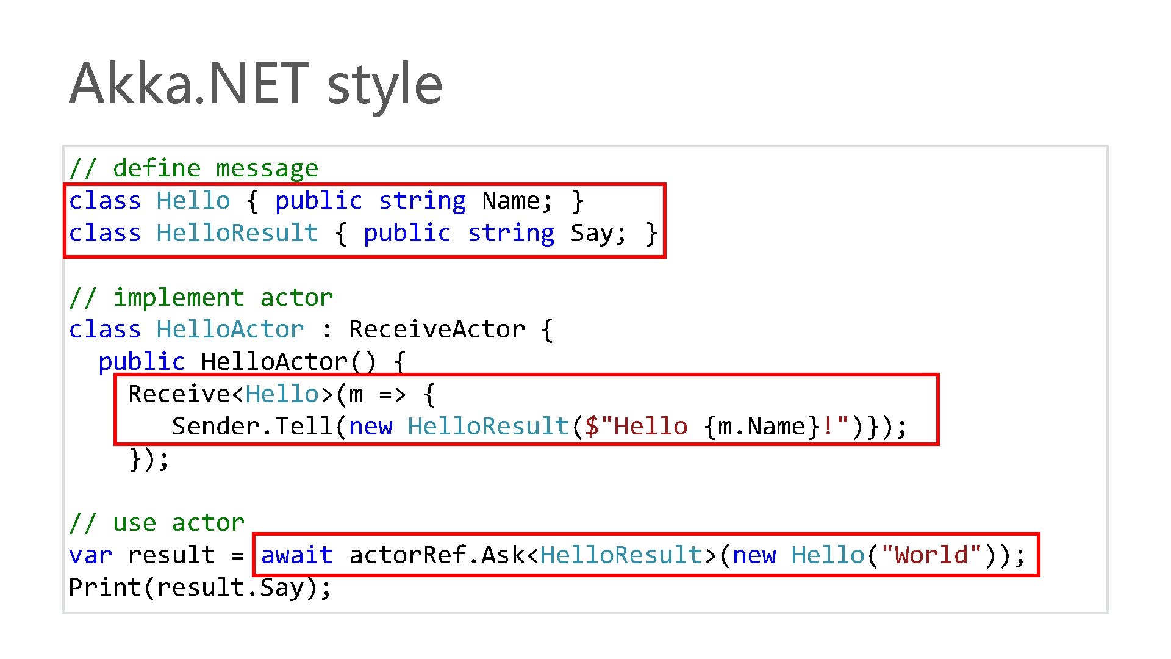1171x659 pixels.
Task: Click the '// define message' comment
Action: click(x=193, y=168)
